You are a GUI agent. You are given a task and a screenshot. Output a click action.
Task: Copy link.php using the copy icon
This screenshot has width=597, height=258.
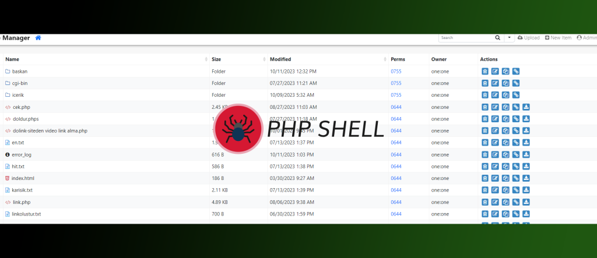click(x=505, y=202)
